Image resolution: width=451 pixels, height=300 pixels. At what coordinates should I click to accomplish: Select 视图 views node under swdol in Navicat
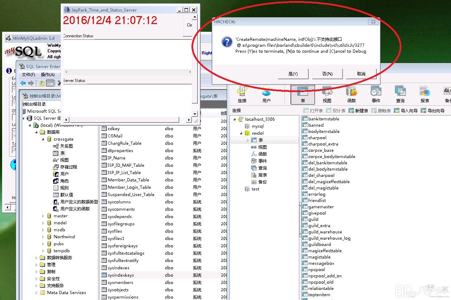(259, 147)
